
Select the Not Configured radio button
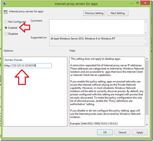click(x=6, y=22)
